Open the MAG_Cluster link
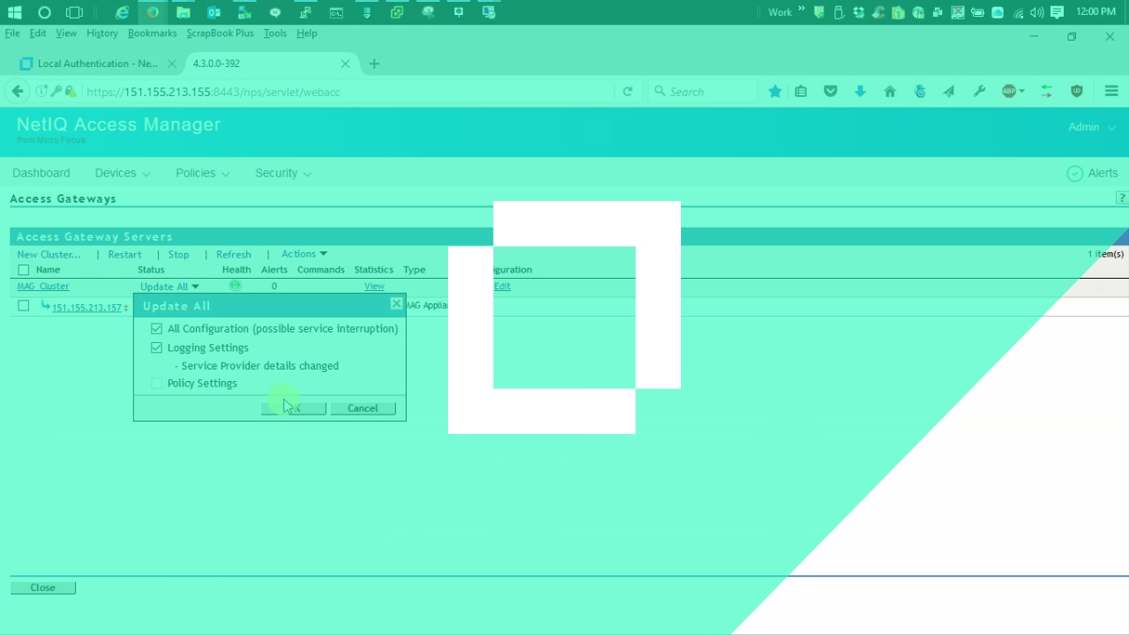 click(43, 287)
